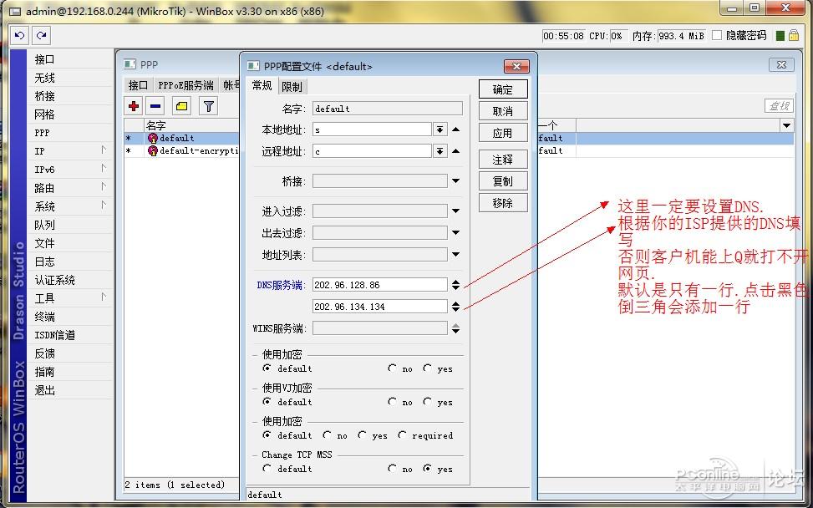Image resolution: width=813 pixels, height=508 pixels.
Task: Select no under first 使用加密 group
Action: click(x=393, y=368)
